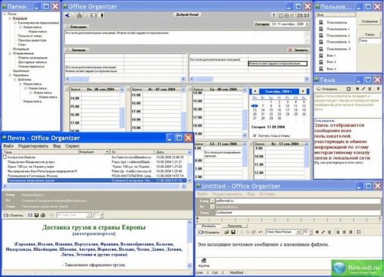Switch to the Изменить tab in compose window
The image size is (384, 277).
[x=209, y=226]
